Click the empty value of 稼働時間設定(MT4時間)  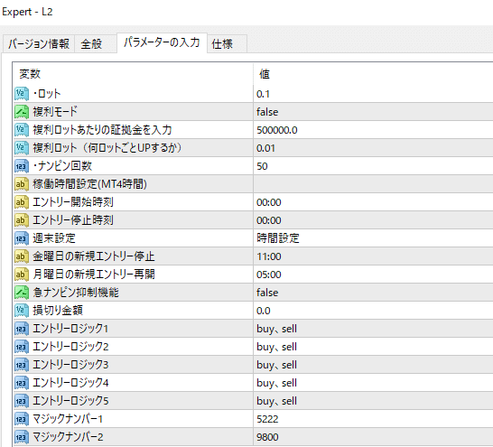[x=373, y=184]
